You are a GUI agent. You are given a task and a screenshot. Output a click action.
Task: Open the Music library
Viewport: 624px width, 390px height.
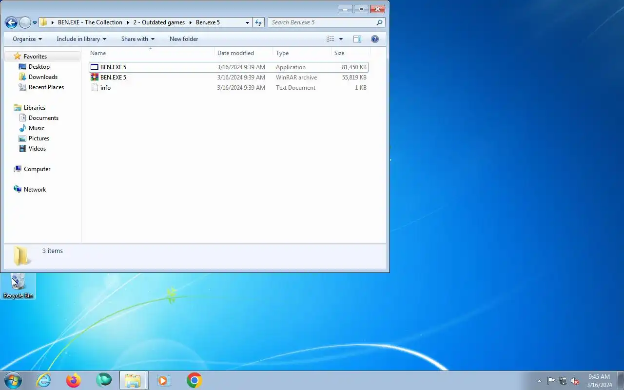coord(37,128)
